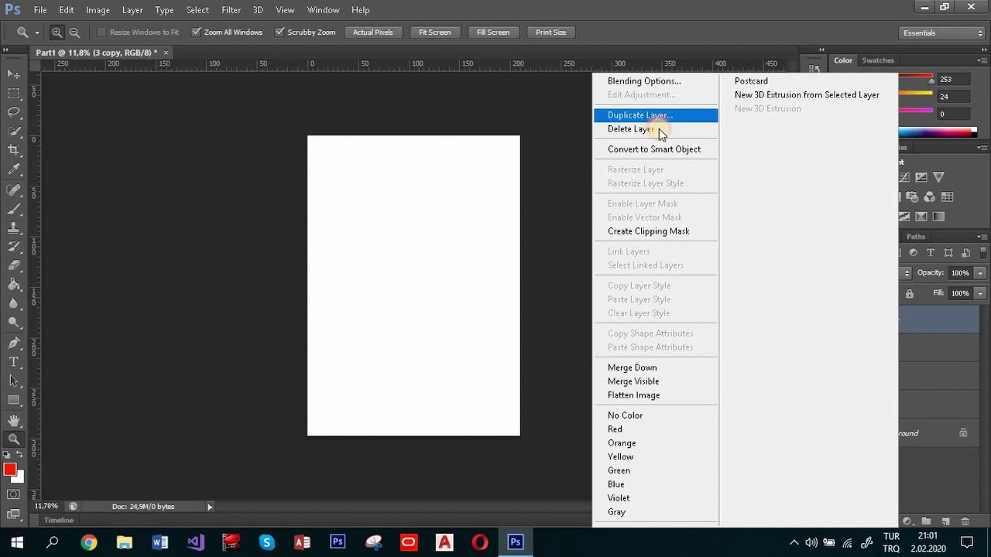Select the Rectangular Marquee tool
This screenshot has width=991, height=557.
pyautogui.click(x=14, y=93)
